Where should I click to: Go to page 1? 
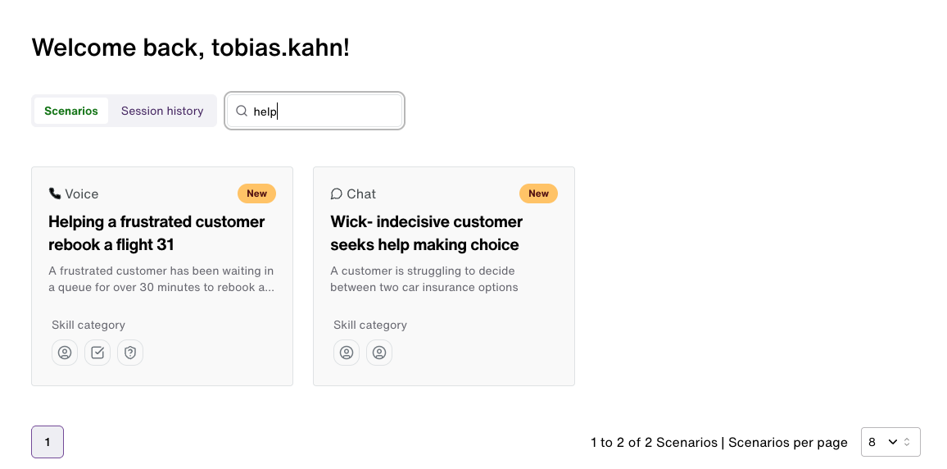(48, 442)
